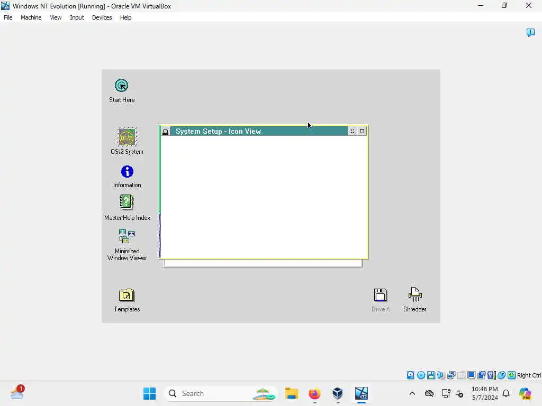Open the Copilot preview icon
Image resolution: width=542 pixels, height=406 pixels.
coord(525,393)
